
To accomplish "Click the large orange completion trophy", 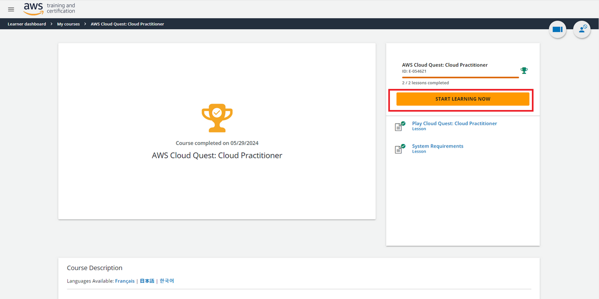I will [x=217, y=118].
